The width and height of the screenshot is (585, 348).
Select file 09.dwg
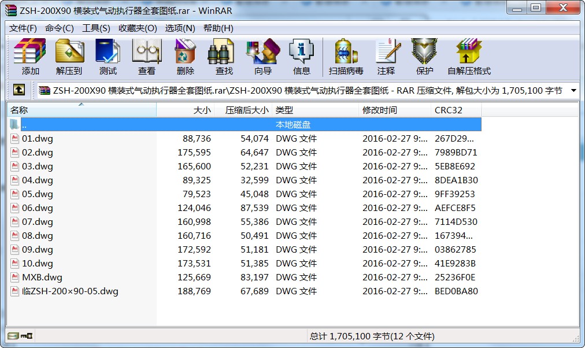[x=38, y=249]
